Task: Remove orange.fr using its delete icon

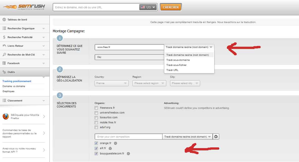Action: coord(116,143)
